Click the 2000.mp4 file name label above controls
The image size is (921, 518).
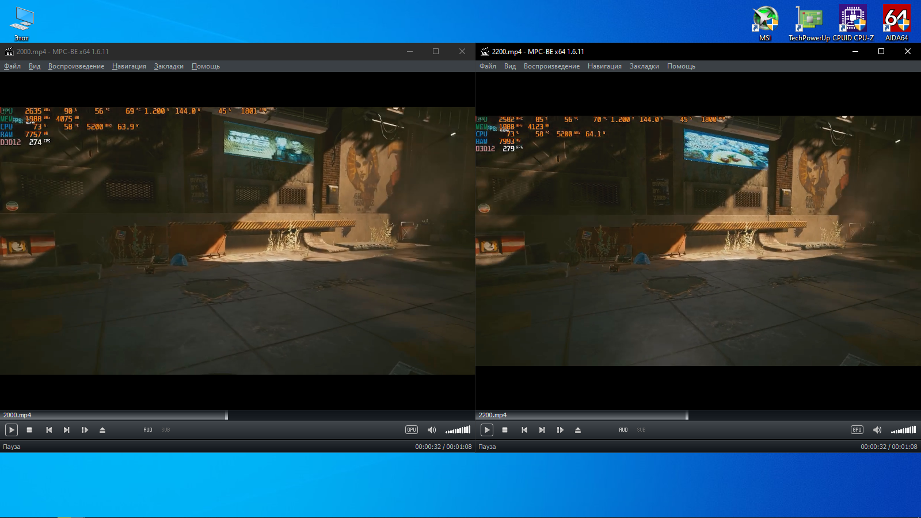(x=17, y=415)
